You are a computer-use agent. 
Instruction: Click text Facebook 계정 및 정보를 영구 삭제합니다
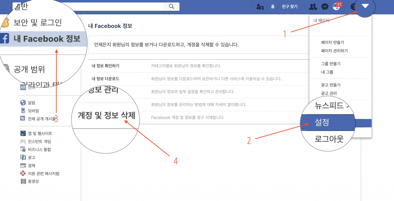tap(188, 117)
